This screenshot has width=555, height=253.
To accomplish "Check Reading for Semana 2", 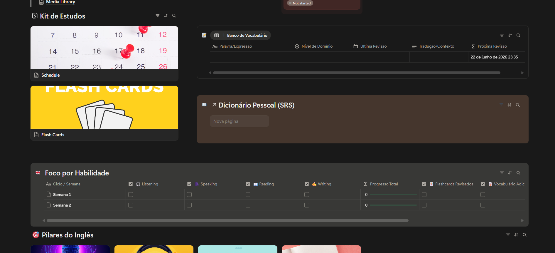I will 248,205.
